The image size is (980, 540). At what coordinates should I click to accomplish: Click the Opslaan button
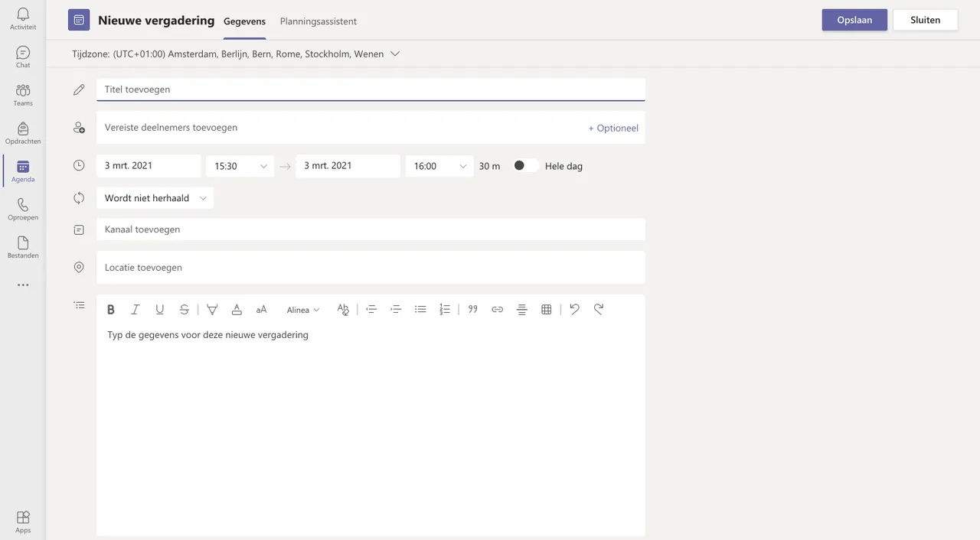click(x=854, y=20)
